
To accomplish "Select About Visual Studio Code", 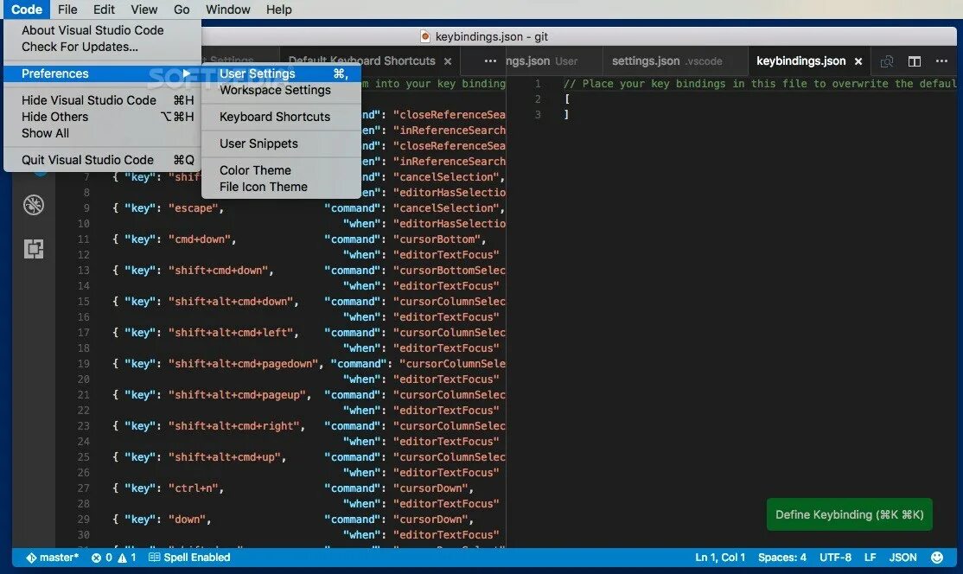I will (92, 30).
